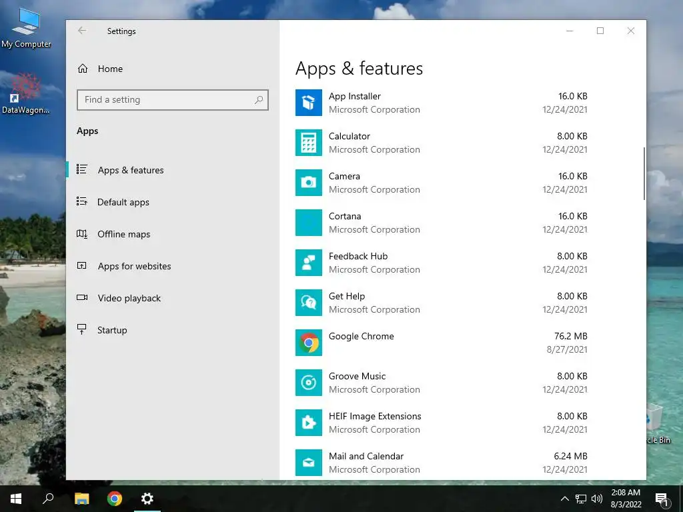
Task: Click the apps list scrollbar thumb
Action: [644, 174]
